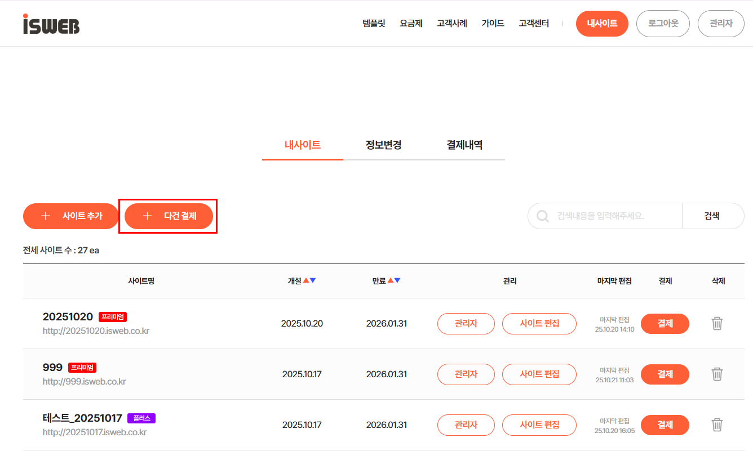Click trash icon for 테스트_20251017 site
Screen dimensions: 753x451
click(x=717, y=425)
